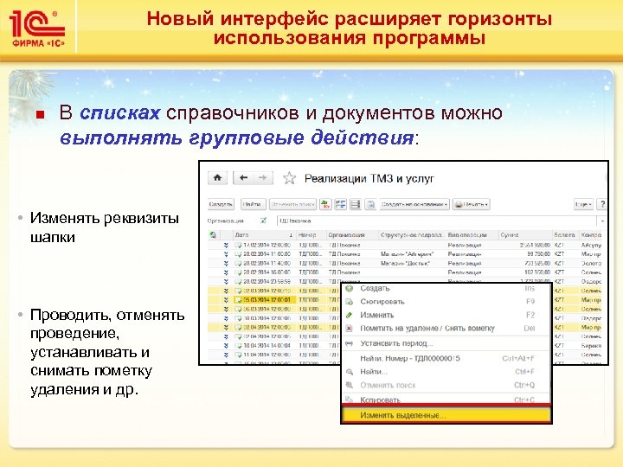The height and width of the screenshot is (467, 623).
Task: Sort by the Вид операции column header
Action: (472, 235)
